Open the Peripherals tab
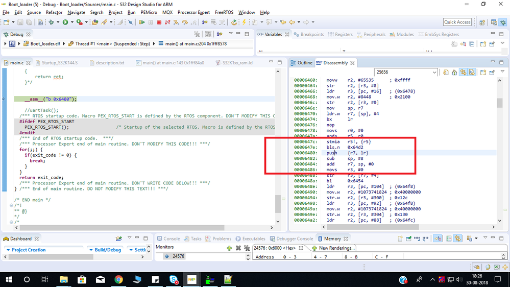 371,35
